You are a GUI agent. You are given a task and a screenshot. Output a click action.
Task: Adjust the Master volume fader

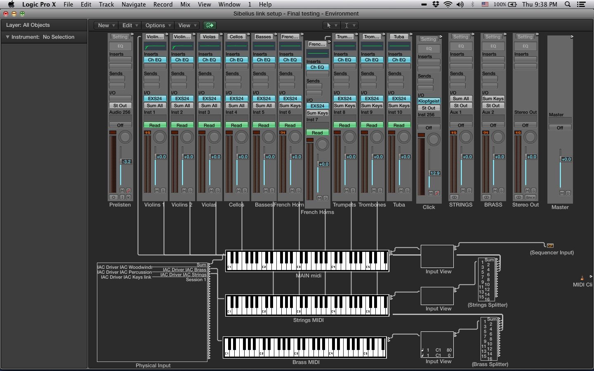[x=566, y=159]
